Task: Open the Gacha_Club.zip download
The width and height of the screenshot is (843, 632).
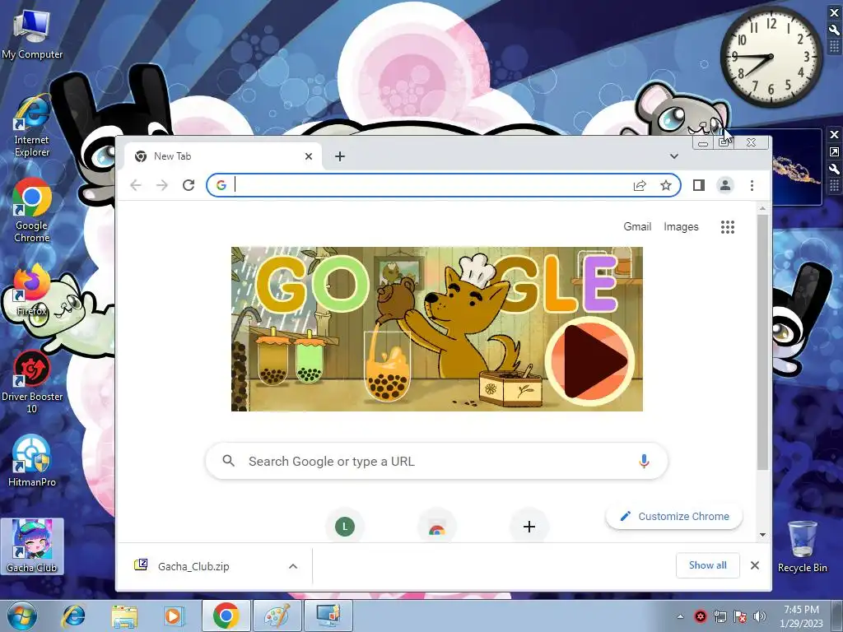Action: [x=193, y=566]
